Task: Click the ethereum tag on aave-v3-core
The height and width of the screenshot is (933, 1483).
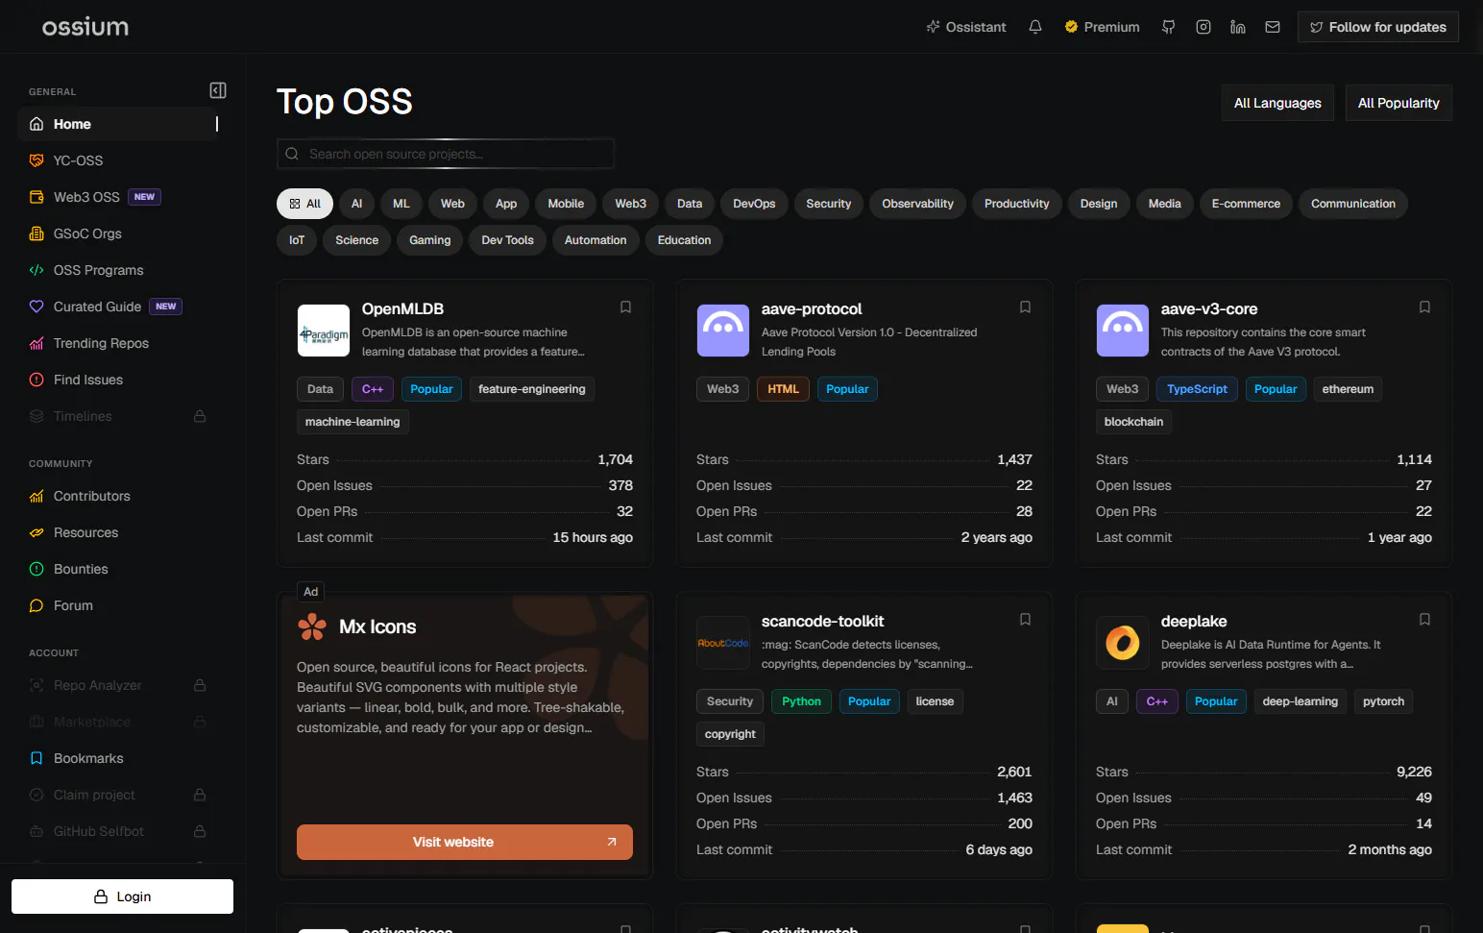Action: coord(1348,389)
